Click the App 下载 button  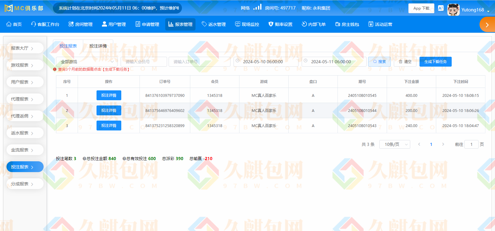pos(421,8)
